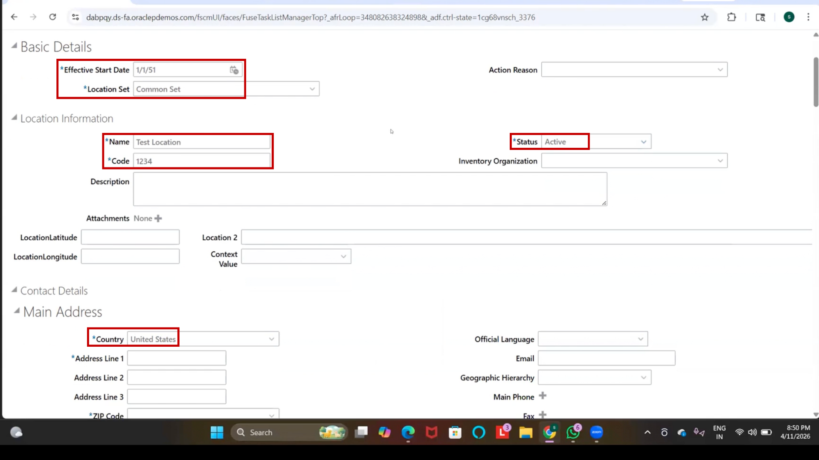Open the Chrome three-dot menu
Screen dimensions: 819x460
point(808,17)
